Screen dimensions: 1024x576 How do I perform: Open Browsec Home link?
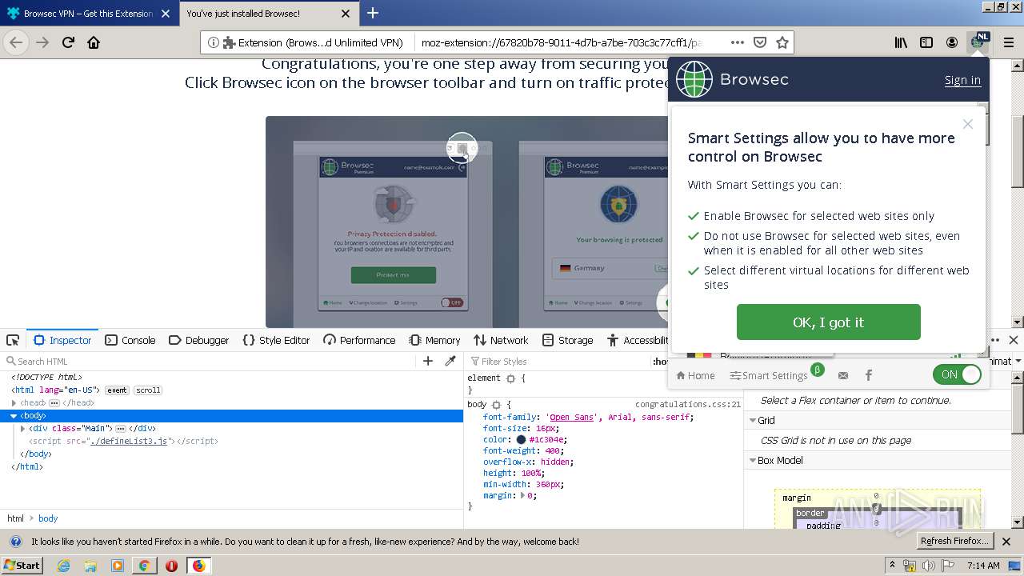695,375
